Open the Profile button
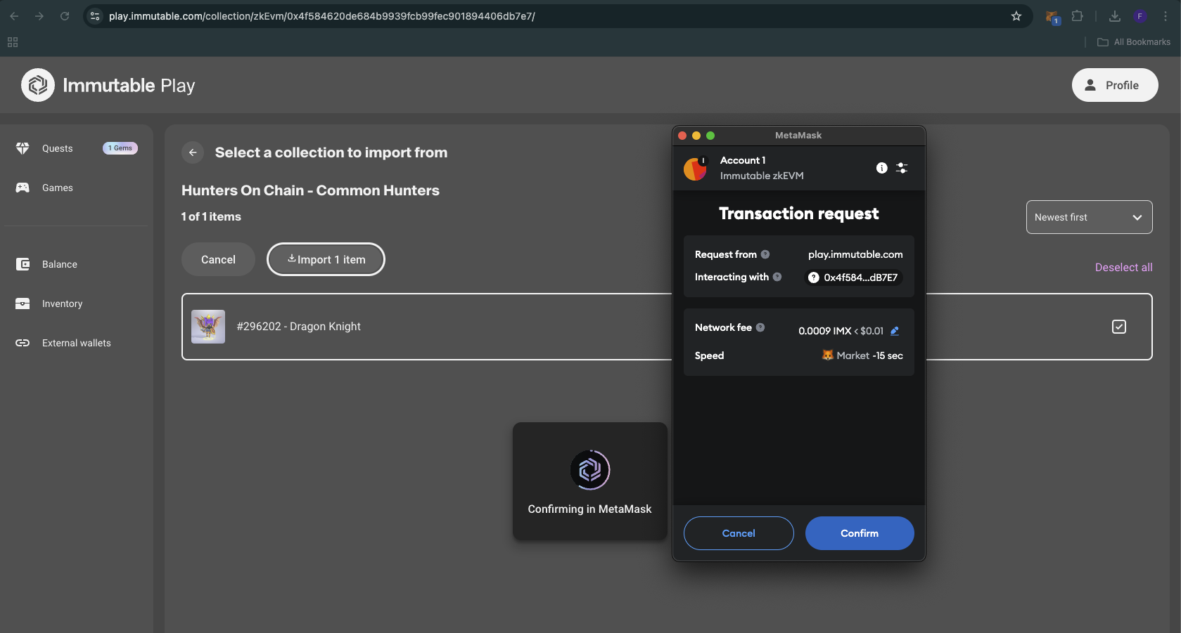 [1115, 85]
